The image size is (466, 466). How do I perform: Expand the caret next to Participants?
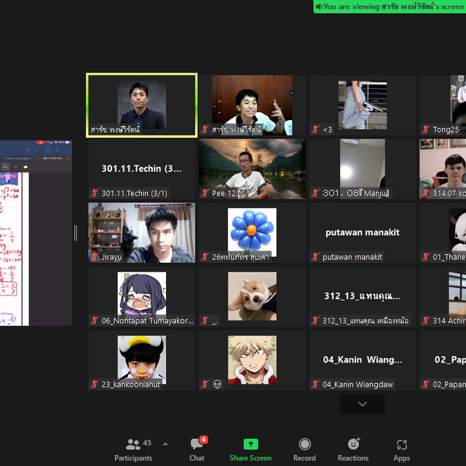pyautogui.click(x=165, y=444)
